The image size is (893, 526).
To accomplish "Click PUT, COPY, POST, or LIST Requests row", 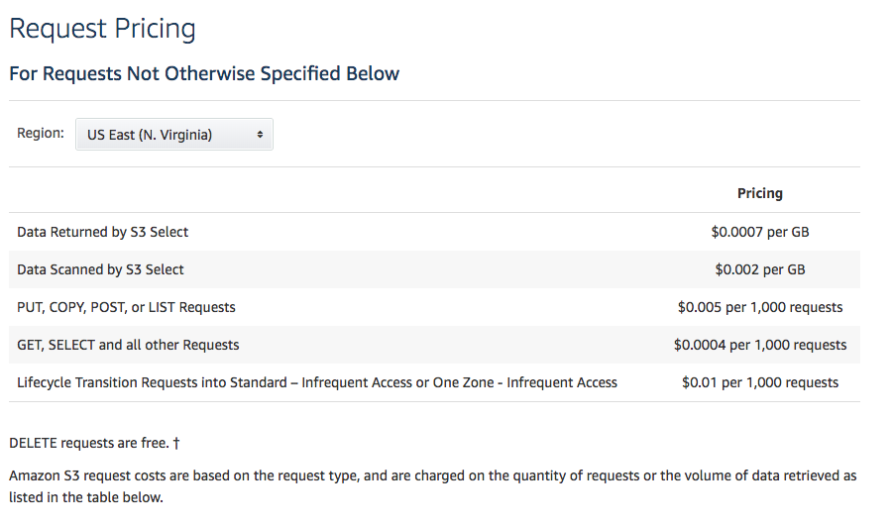I will pos(126,307).
